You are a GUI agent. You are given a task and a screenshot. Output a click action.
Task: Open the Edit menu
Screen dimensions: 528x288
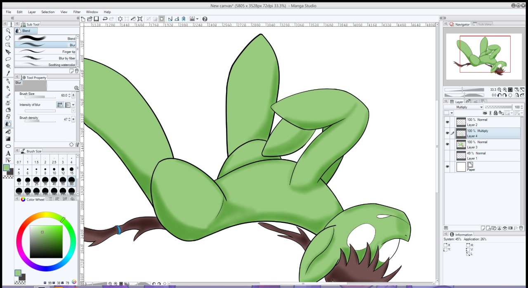tap(20, 12)
